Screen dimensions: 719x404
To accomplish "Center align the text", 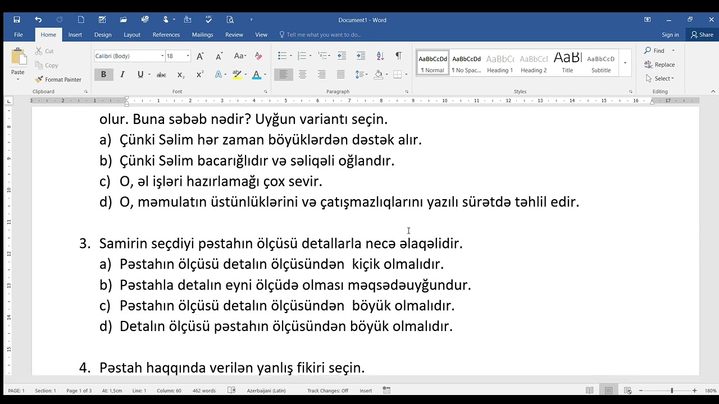I will pyautogui.click(x=302, y=75).
